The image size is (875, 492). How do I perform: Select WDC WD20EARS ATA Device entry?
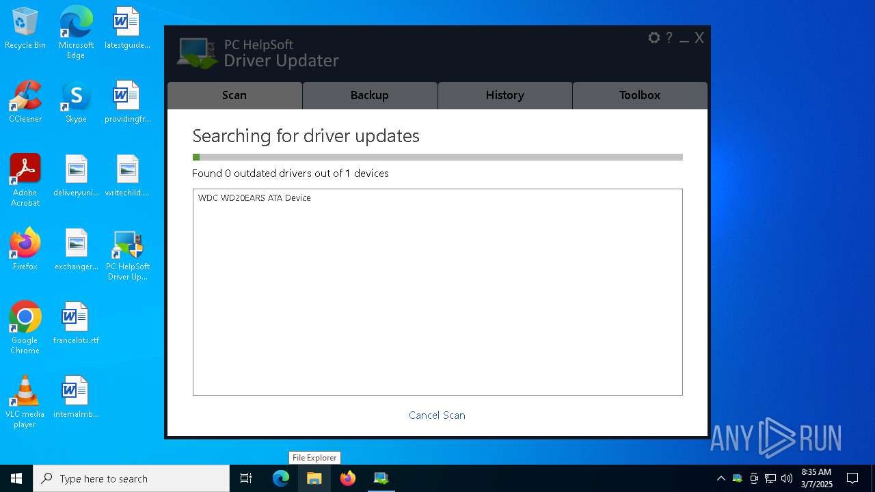[254, 198]
